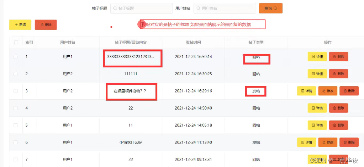
Task: Check the checkbox for row 5
Action: 16,125
